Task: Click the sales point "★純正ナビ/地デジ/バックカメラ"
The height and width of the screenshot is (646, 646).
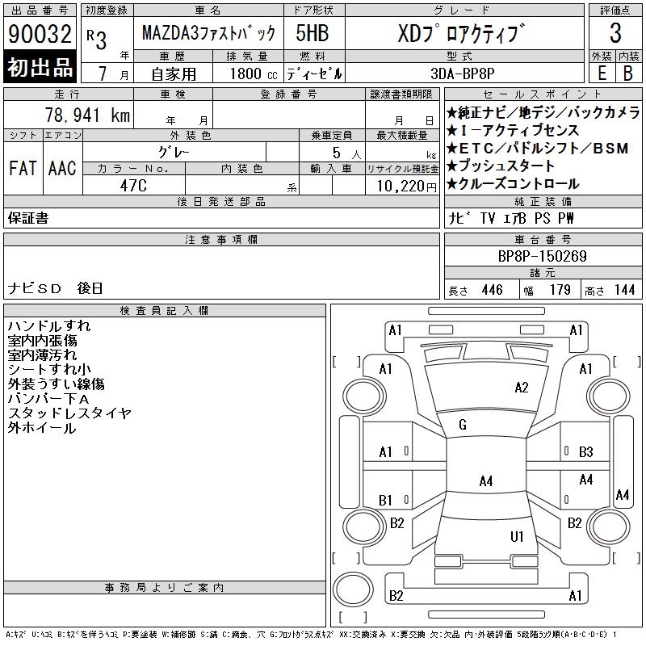Action: [543, 112]
